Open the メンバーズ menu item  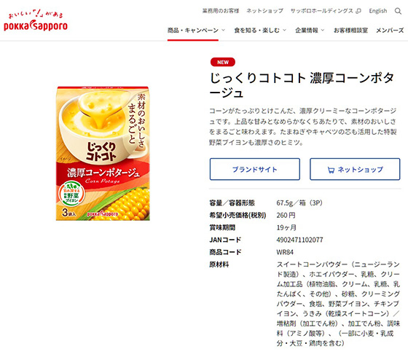(390, 30)
